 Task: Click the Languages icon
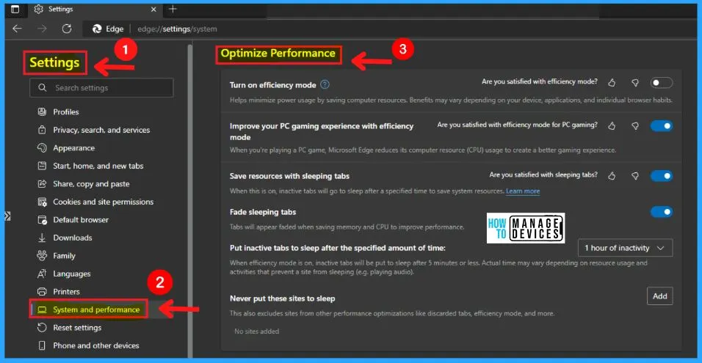pos(42,274)
